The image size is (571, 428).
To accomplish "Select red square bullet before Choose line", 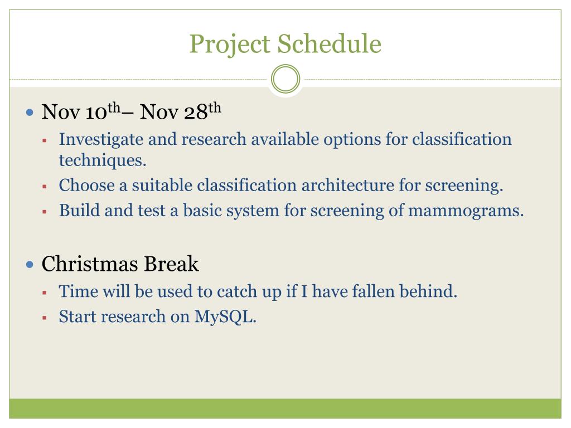I will [45, 187].
